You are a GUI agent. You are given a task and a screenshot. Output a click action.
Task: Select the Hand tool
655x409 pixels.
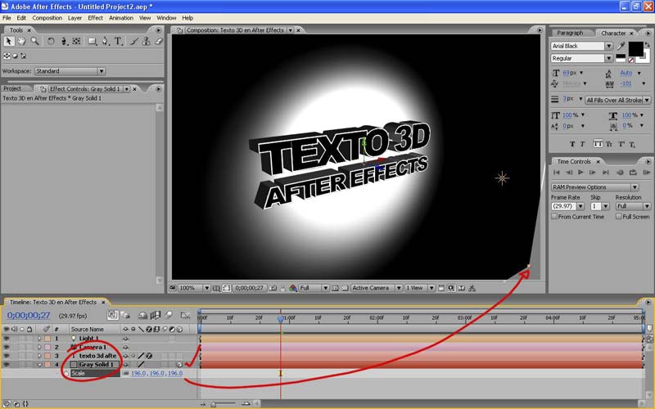pyautogui.click(x=21, y=42)
